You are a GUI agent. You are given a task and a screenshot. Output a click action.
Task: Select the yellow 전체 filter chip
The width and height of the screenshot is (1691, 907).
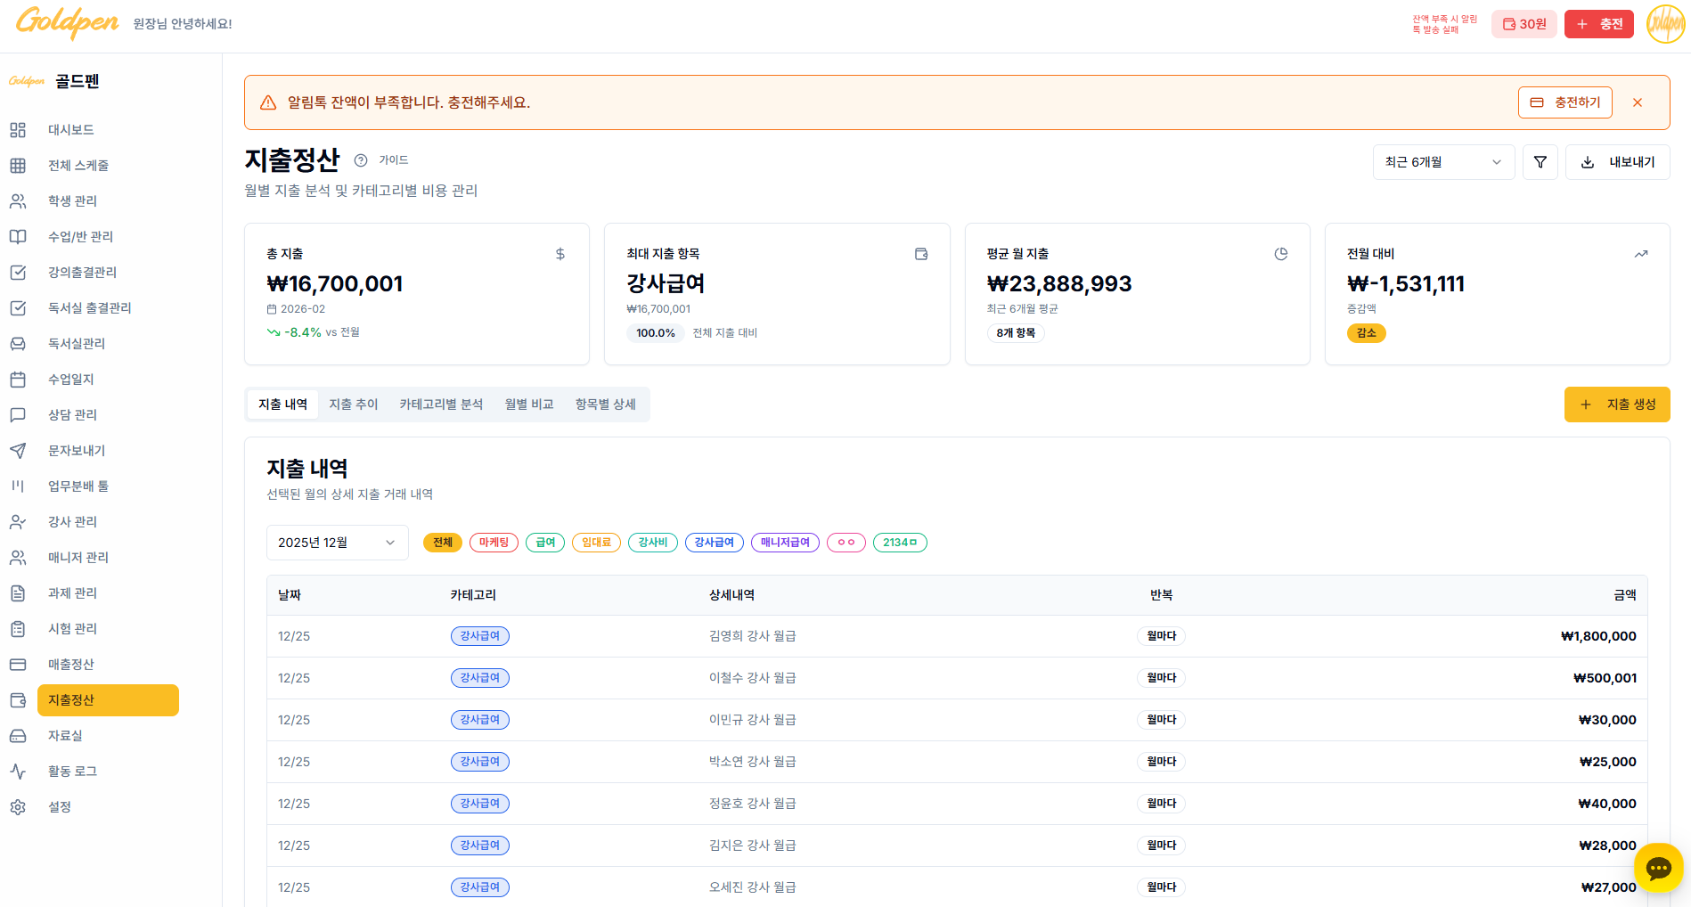click(x=443, y=543)
